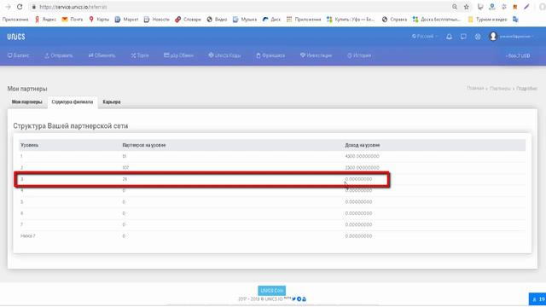Screen dimensions: 546x307
Task: Click the Главная breadcrumb link
Action: click(x=475, y=89)
